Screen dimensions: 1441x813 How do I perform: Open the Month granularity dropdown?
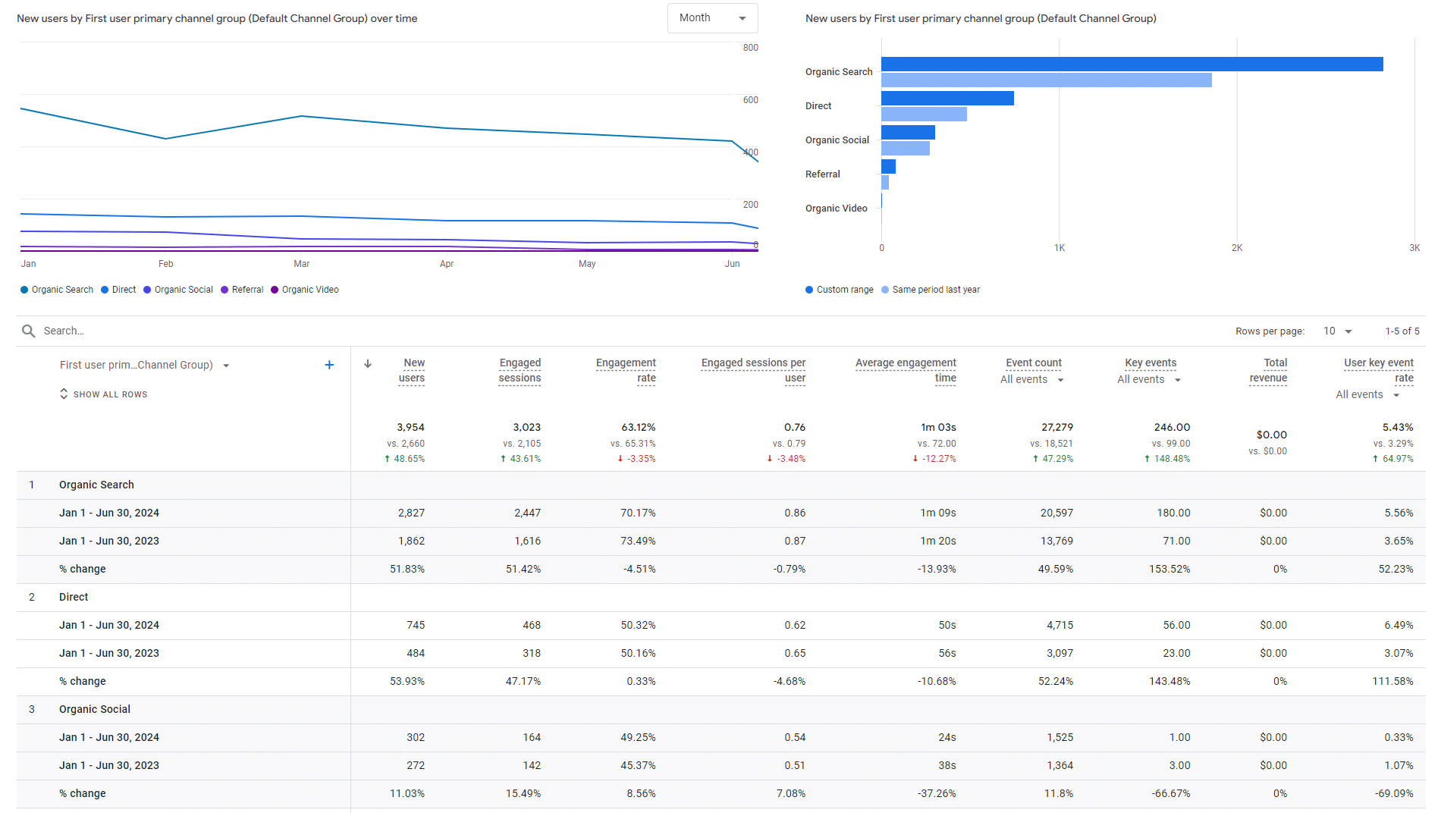[712, 18]
